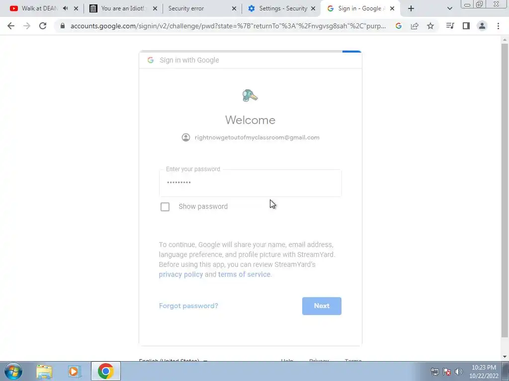Click the taskbar volume speaker icon

point(459,372)
